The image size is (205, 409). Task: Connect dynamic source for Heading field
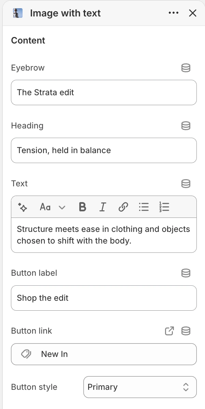(x=186, y=126)
